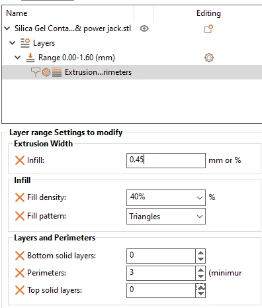Remove the Fill pattern override
This screenshot has width=262, height=308.
pos(20,216)
